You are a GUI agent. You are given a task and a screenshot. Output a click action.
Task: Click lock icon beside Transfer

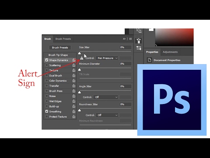pos(74,86)
